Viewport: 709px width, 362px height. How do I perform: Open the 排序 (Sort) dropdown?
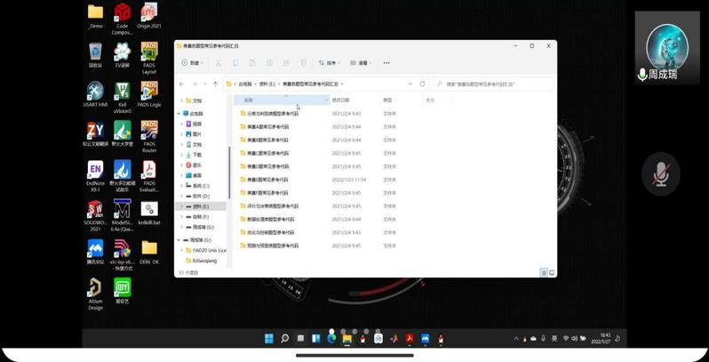tap(329, 63)
